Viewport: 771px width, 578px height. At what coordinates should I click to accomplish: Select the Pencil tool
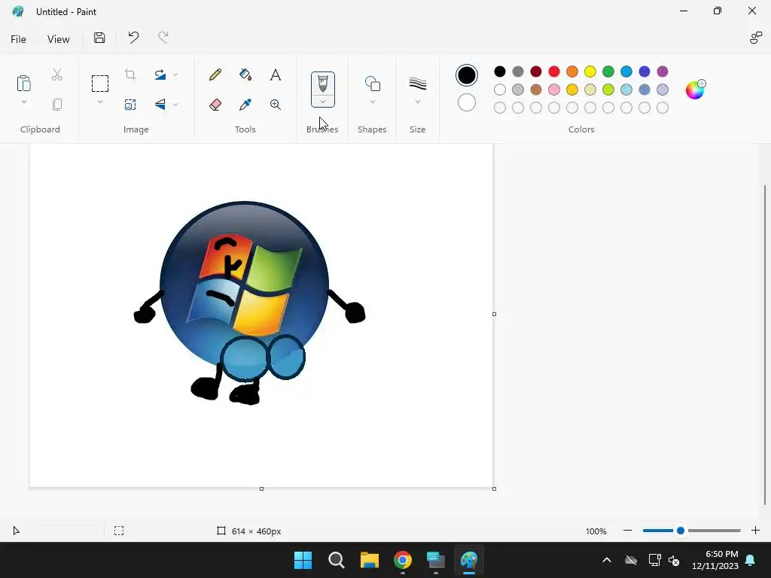215,75
